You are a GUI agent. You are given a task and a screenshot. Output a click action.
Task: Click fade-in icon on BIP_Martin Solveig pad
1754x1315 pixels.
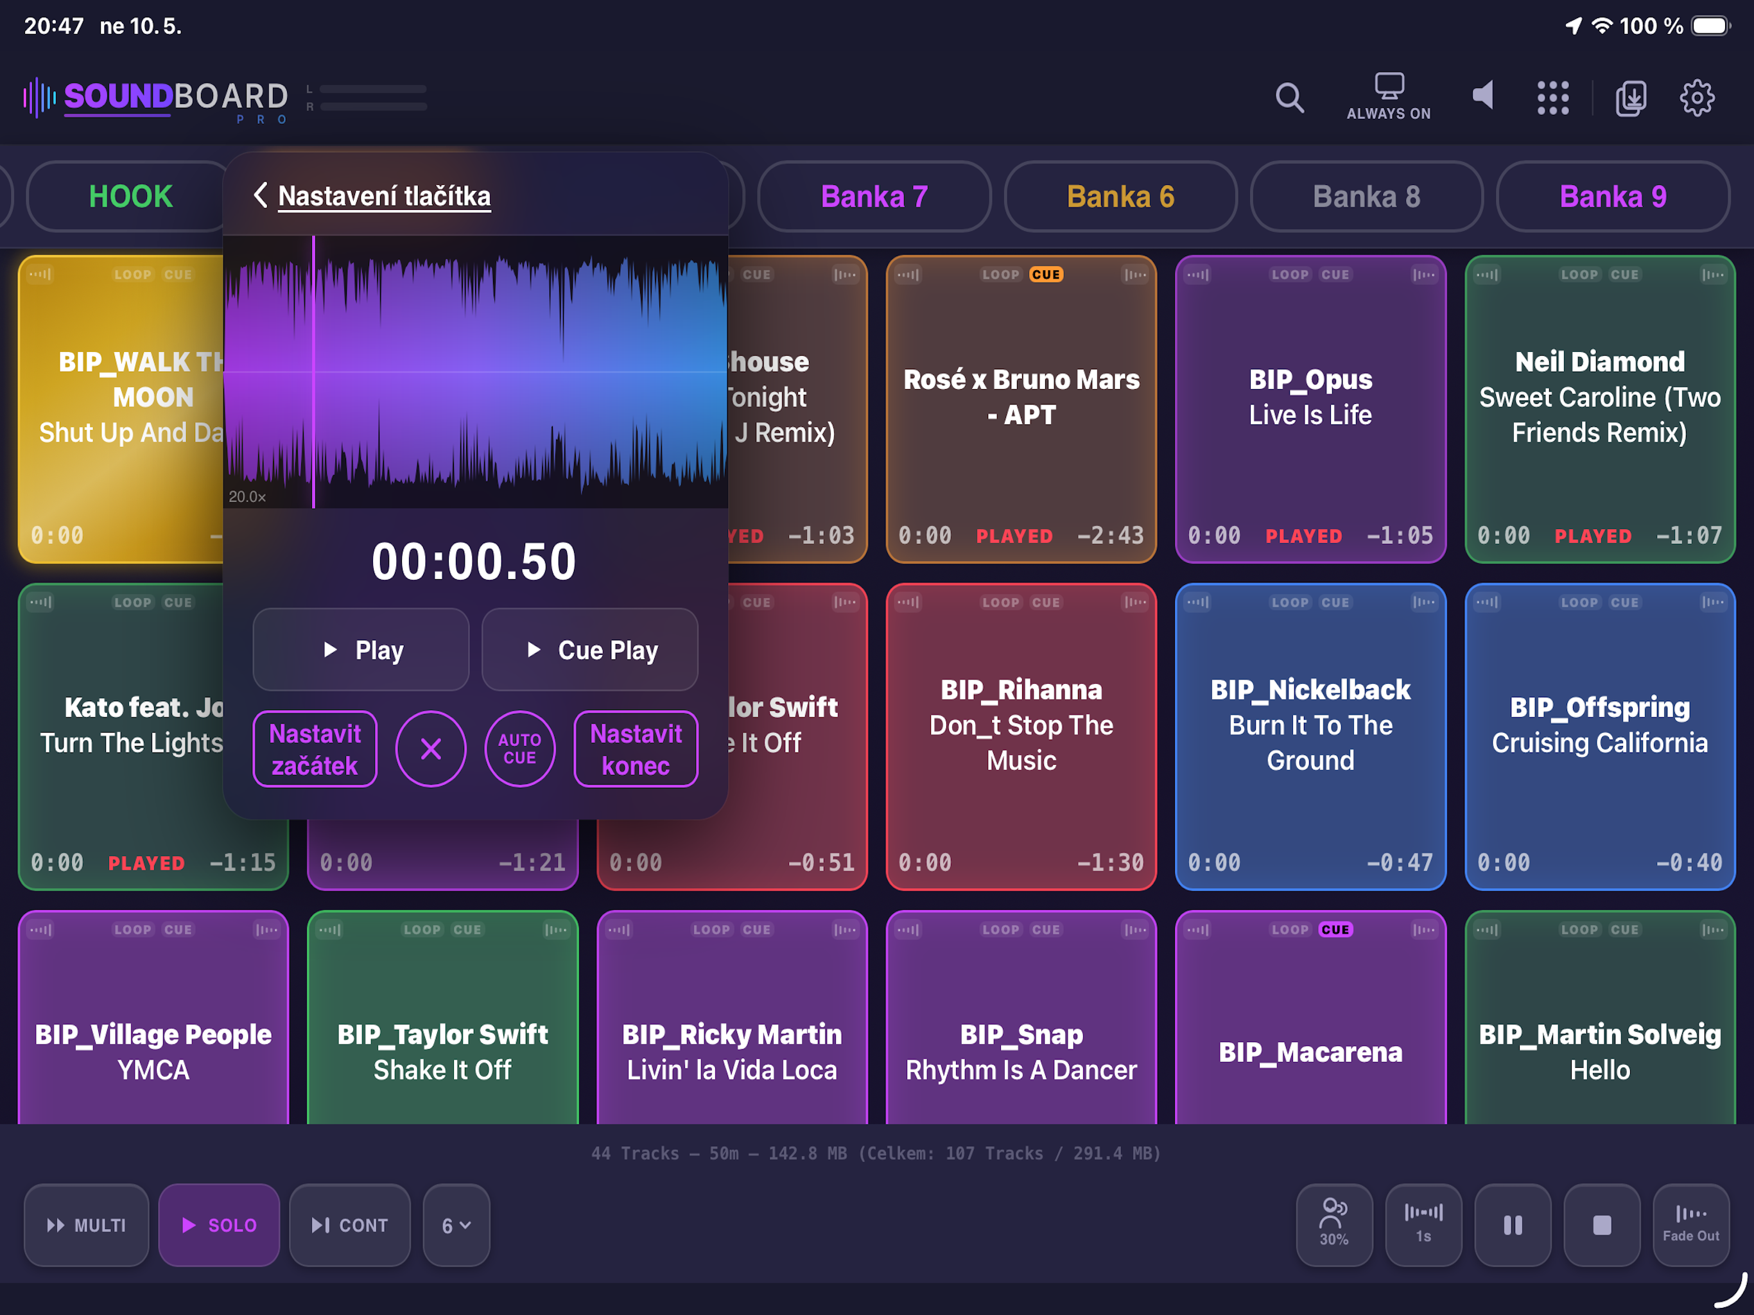(1487, 930)
